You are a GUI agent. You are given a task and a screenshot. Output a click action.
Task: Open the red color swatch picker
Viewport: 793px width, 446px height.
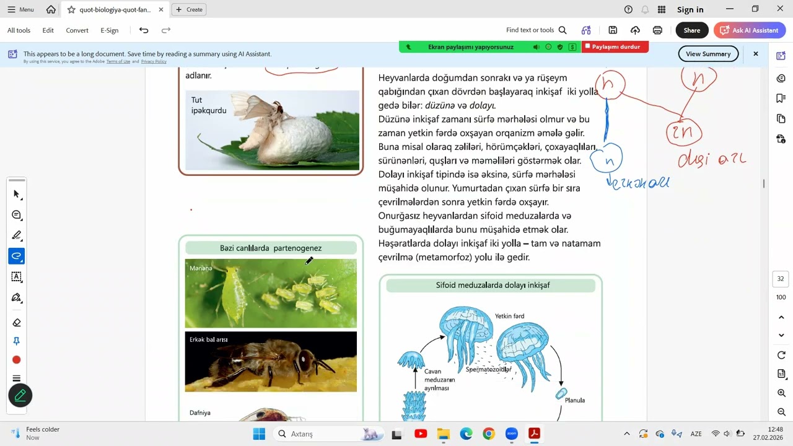tap(17, 360)
